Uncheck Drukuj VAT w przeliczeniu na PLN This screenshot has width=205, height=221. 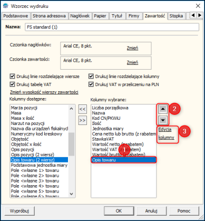click(91, 84)
